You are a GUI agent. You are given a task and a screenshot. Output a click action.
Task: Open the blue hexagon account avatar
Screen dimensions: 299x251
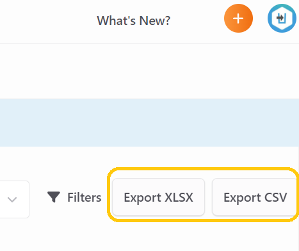point(282,19)
